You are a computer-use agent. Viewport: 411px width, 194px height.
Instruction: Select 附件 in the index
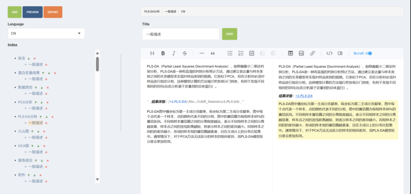[x=22, y=175]
